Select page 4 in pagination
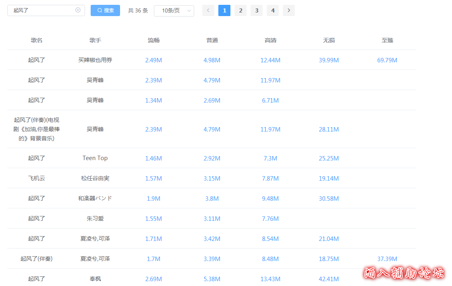The image size is (452, 286). (273, 10)
